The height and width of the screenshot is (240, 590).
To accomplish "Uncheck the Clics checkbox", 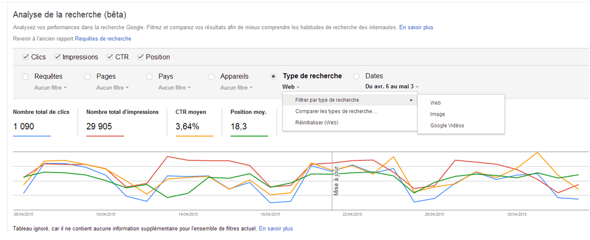I will [26, 57].
